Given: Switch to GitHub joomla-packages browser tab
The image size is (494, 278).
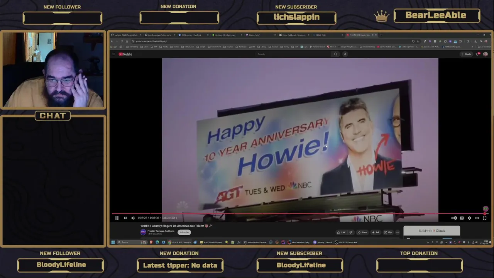Looking at the screenshot, I should pyautogui.click(x=160, y=35).
